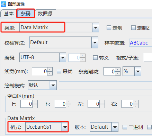Switch to the 条码 tab
Viewport: 152px width, 136px height.
(26, 14)
